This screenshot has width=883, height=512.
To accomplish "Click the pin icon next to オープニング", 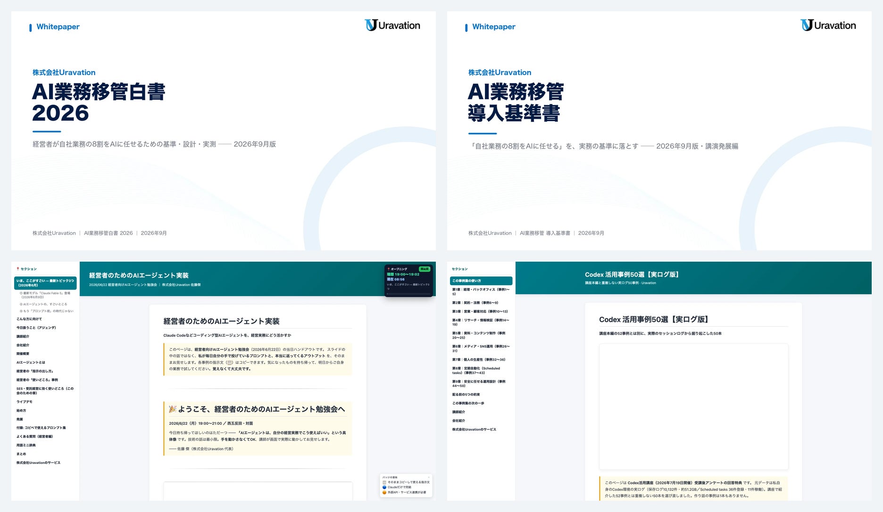I will (389, 269).
